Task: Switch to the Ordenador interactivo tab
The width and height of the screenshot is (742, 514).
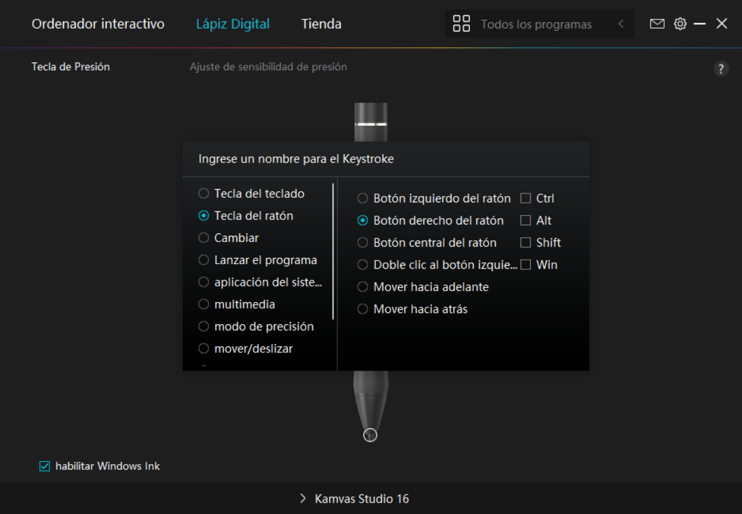Action: click(98, 24)
